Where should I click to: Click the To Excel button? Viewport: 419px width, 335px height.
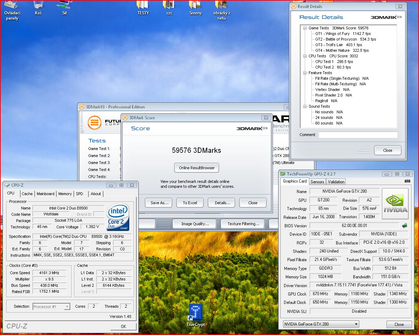point(190,203)
